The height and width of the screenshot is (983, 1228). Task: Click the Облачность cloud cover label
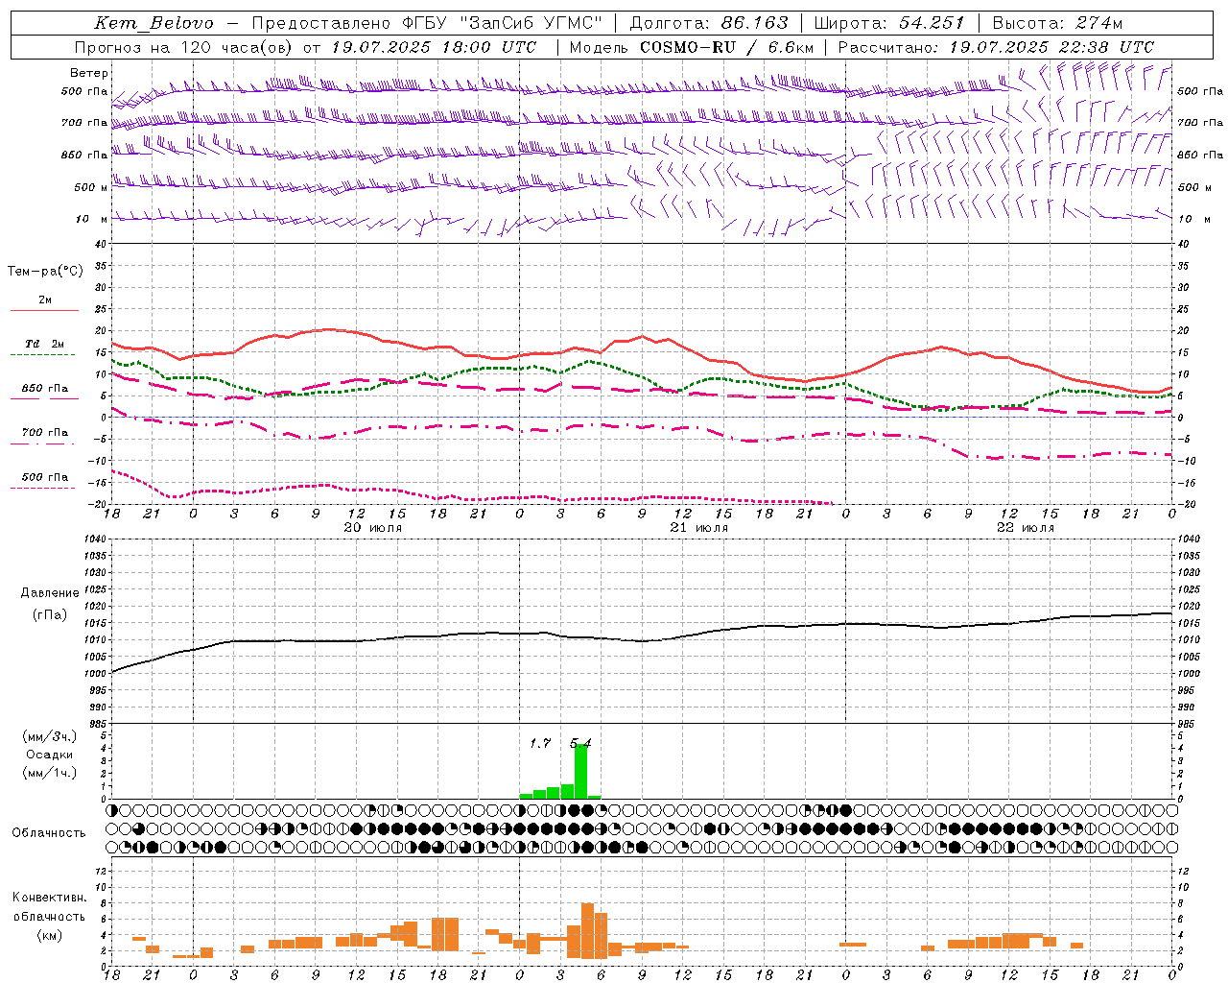click(x=49, y=832)
